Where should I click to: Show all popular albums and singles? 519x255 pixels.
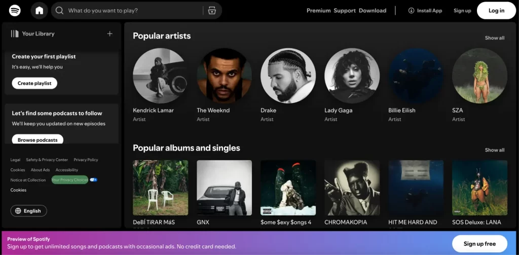click(x=494, y=150)
